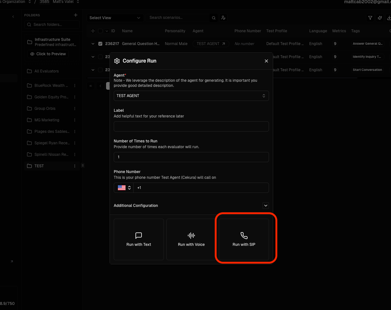Select the TEST folder

tap(52, 166)
